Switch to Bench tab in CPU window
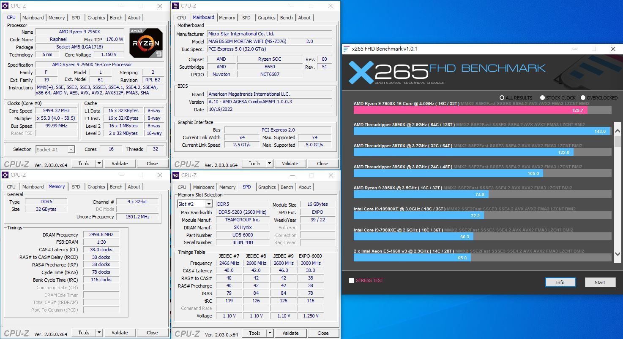 point(116,18)
